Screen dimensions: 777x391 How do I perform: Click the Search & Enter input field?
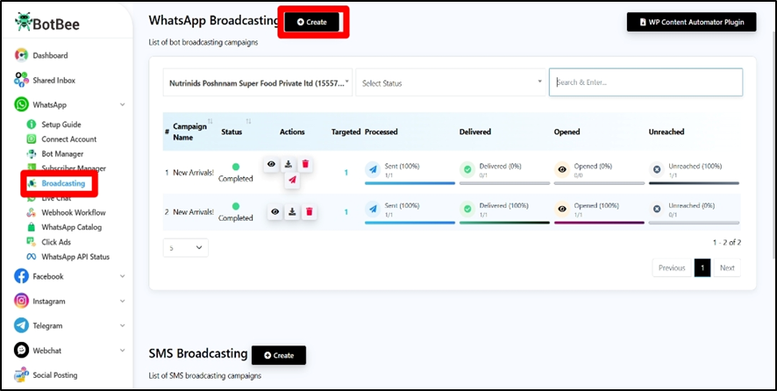(x=645, y=82)
